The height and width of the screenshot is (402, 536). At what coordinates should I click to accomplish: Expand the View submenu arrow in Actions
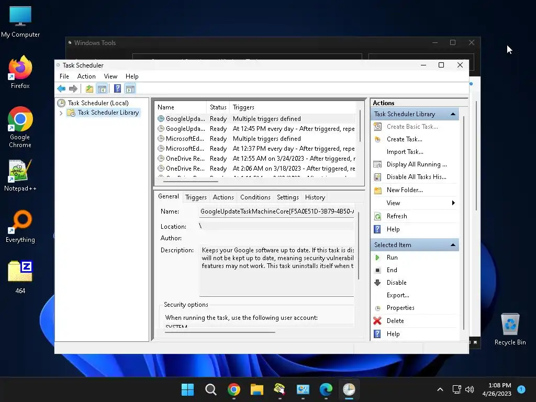[453, 203]
